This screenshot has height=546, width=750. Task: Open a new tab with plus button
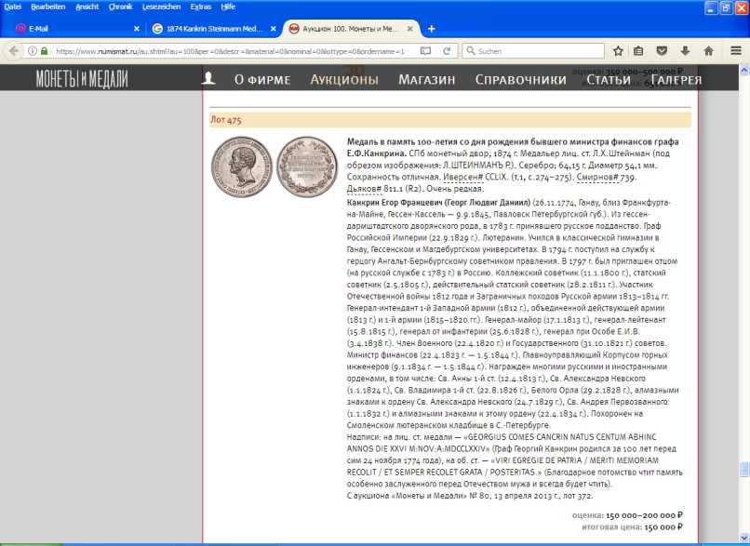click(x=431, y=29)
